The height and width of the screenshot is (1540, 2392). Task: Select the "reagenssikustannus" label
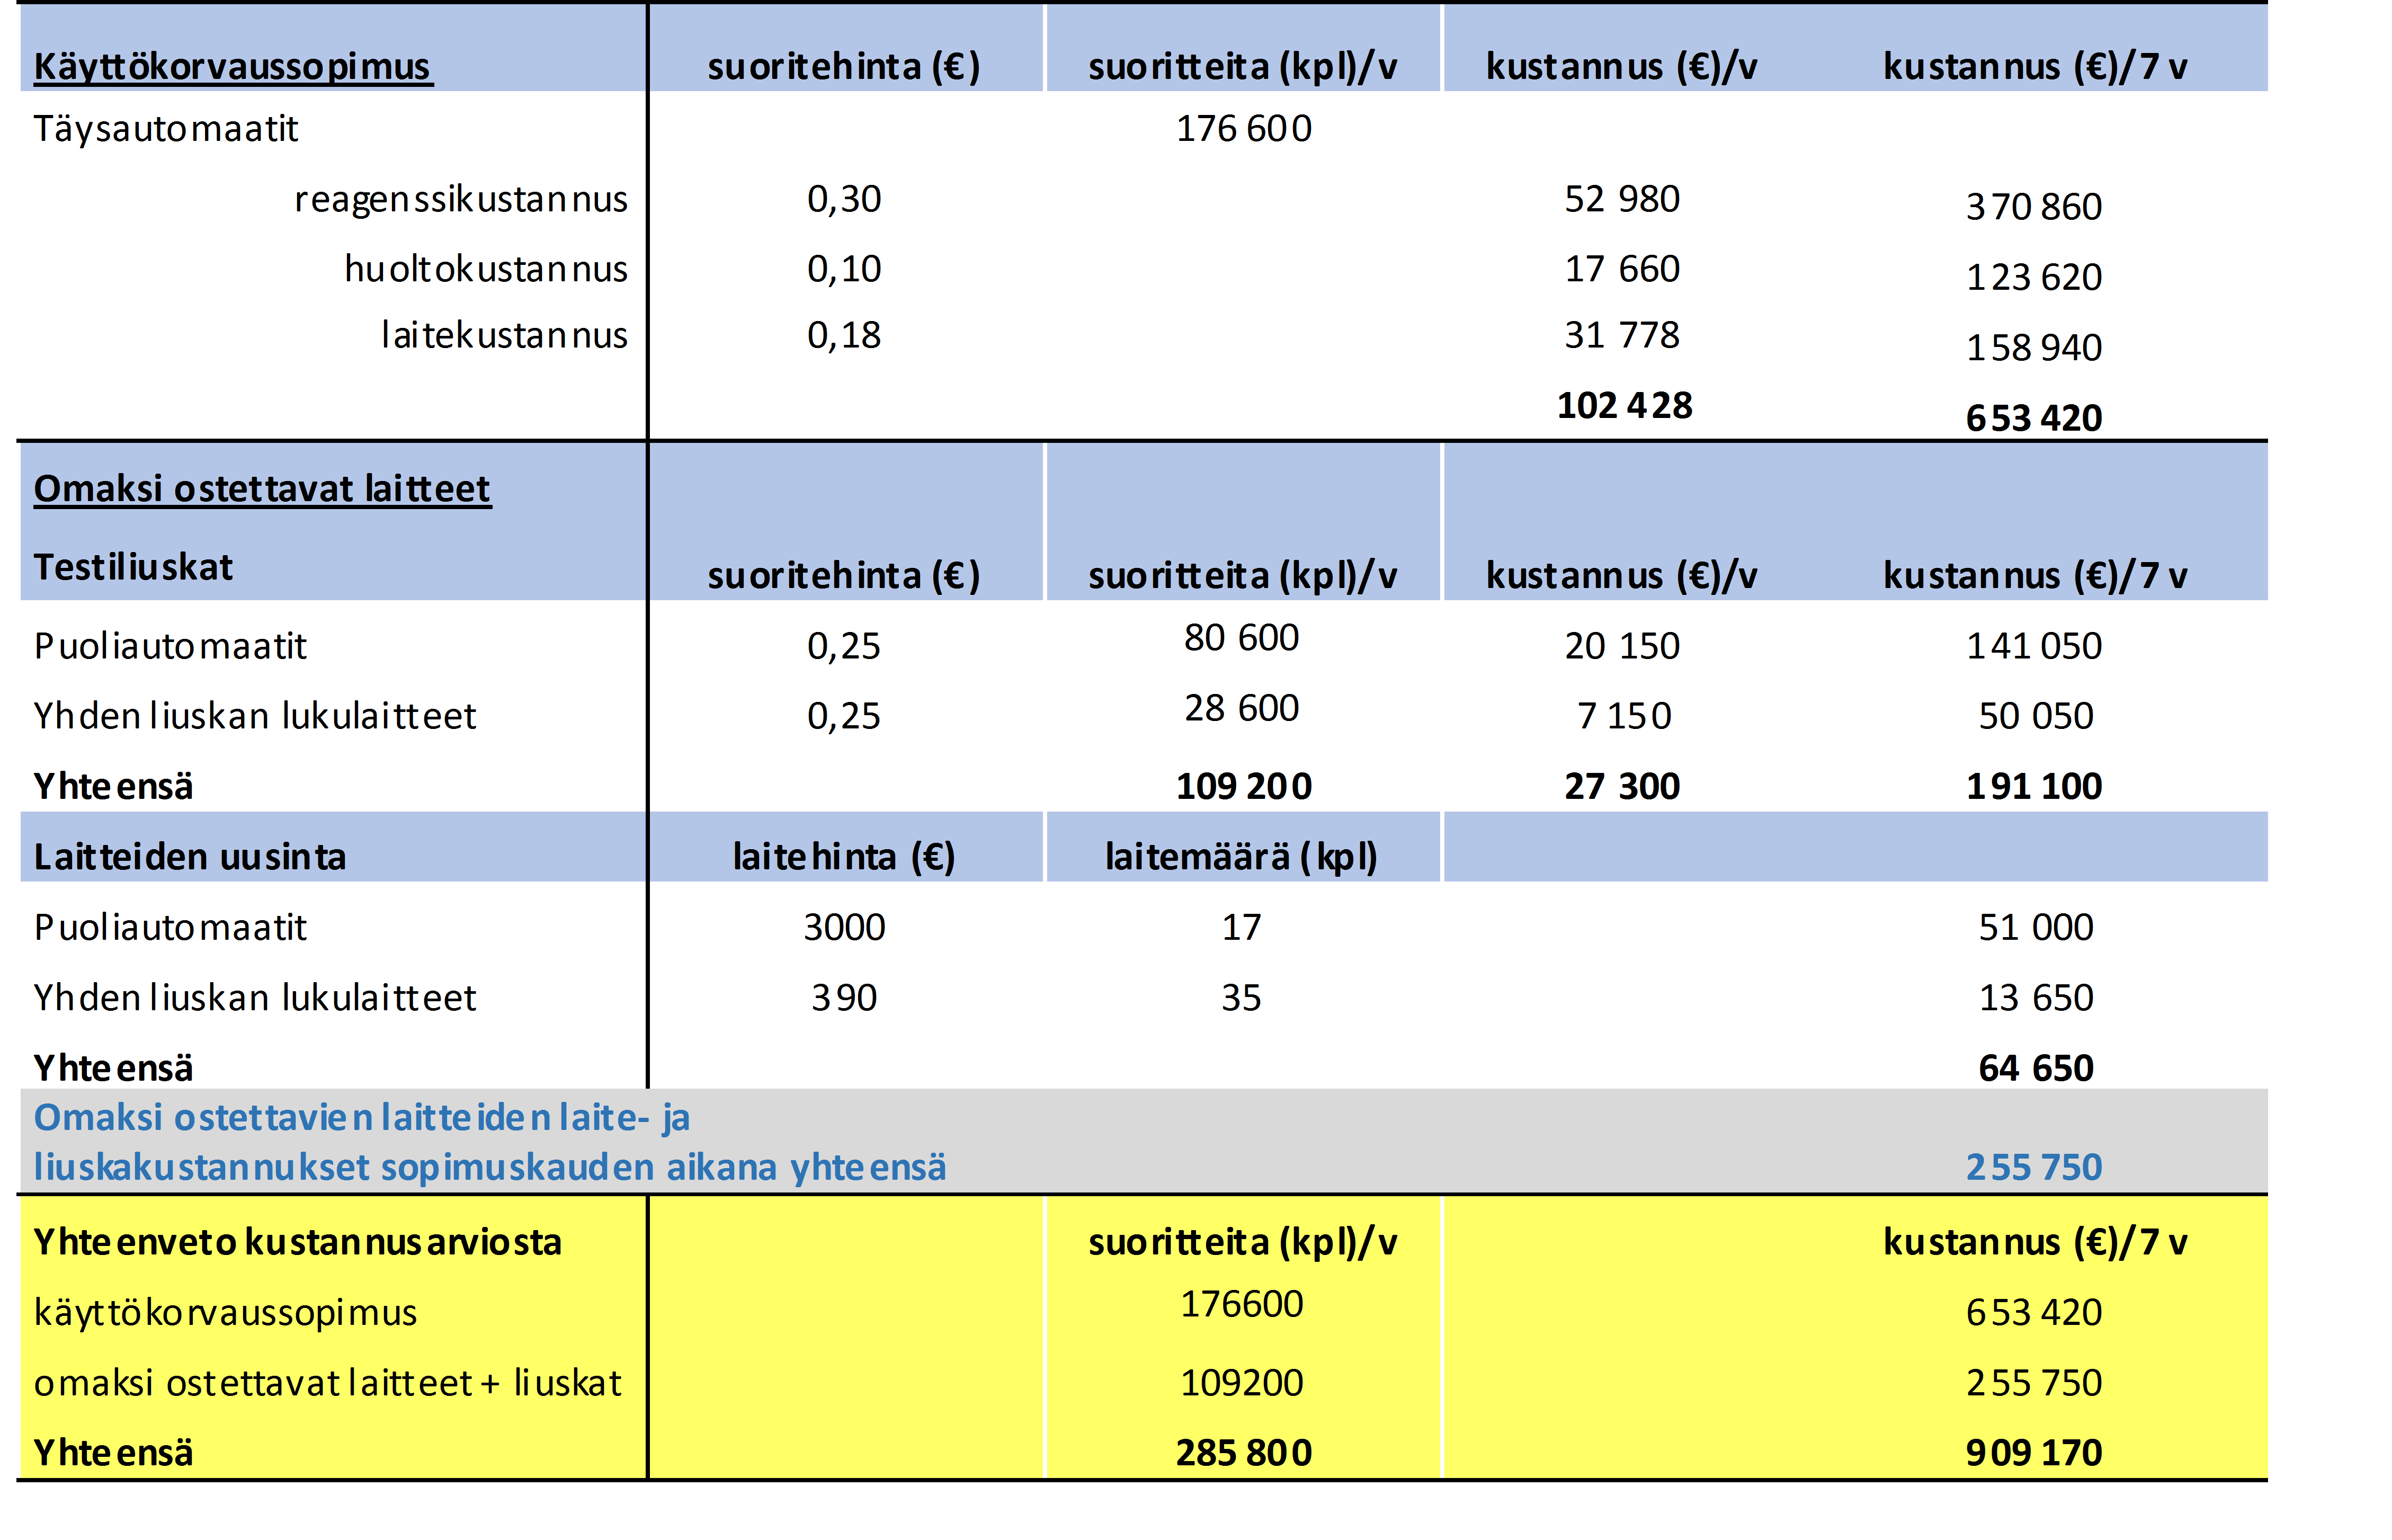tap(461, 200)
